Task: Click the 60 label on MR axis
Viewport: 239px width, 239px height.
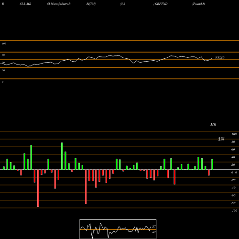Action: click(x=233, y=150)
